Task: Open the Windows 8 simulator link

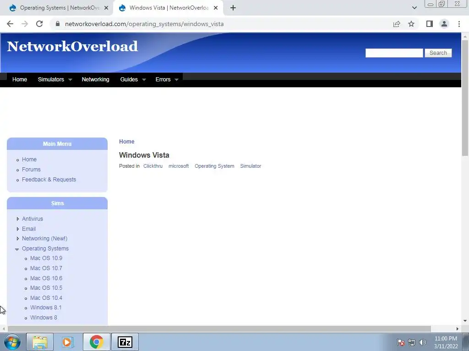Action: tap(44, 318)
